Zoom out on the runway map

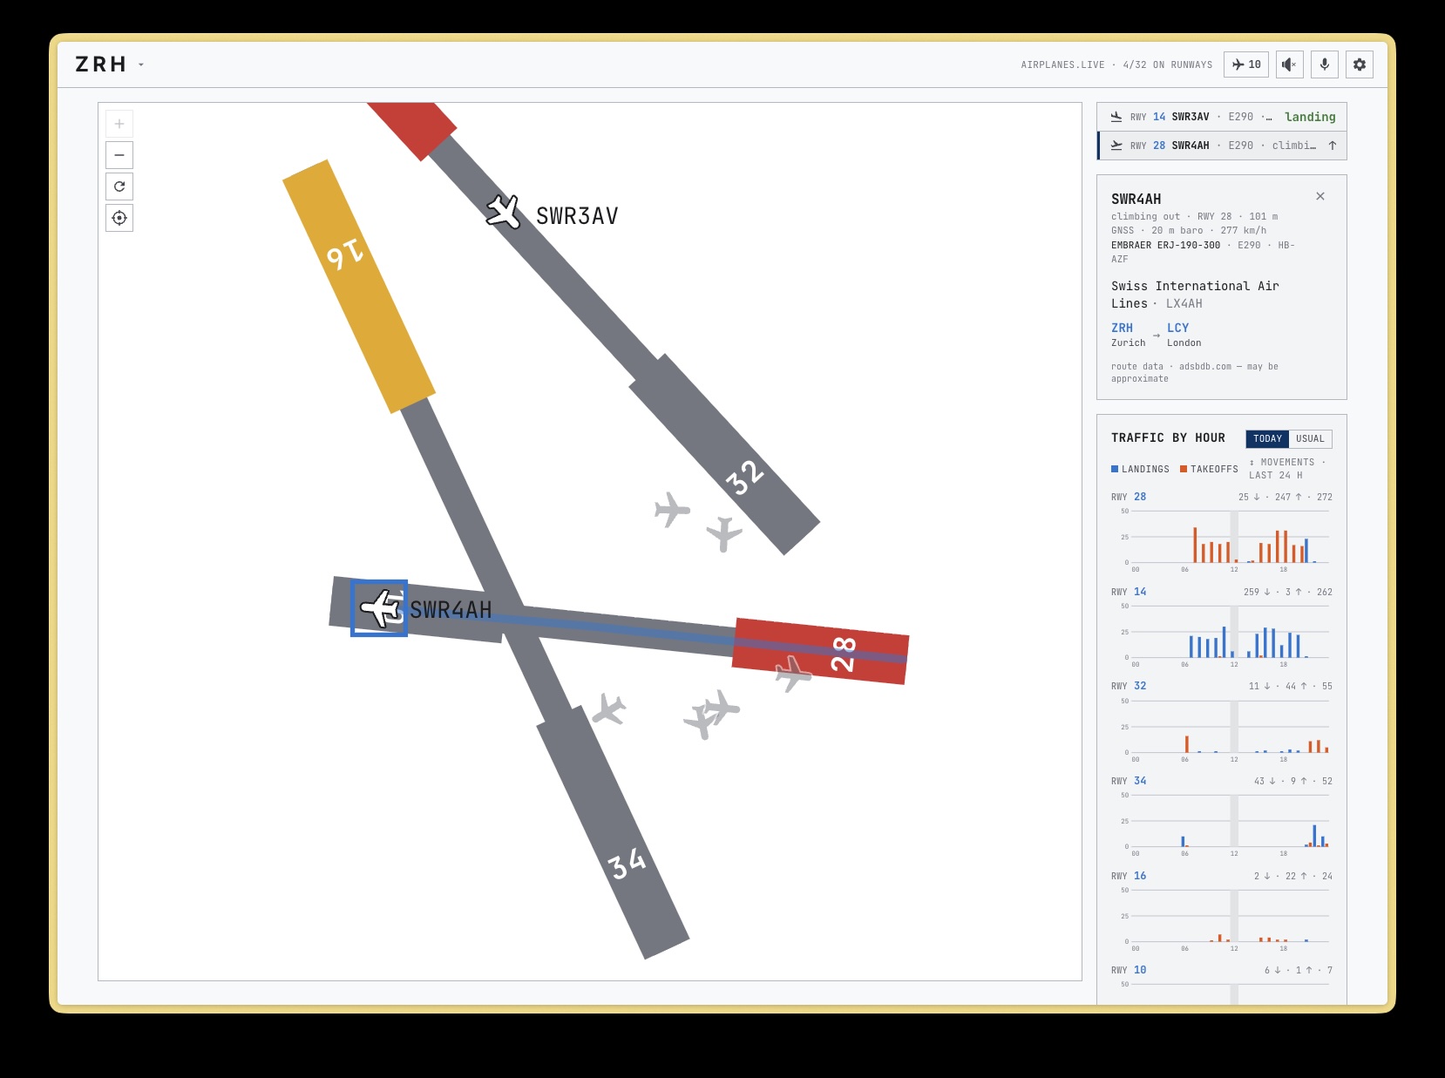(119, 155)
